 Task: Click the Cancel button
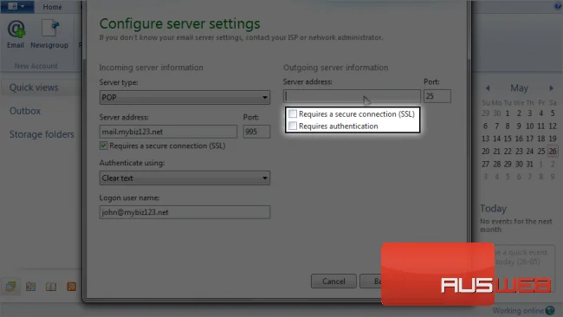point(333,281)
